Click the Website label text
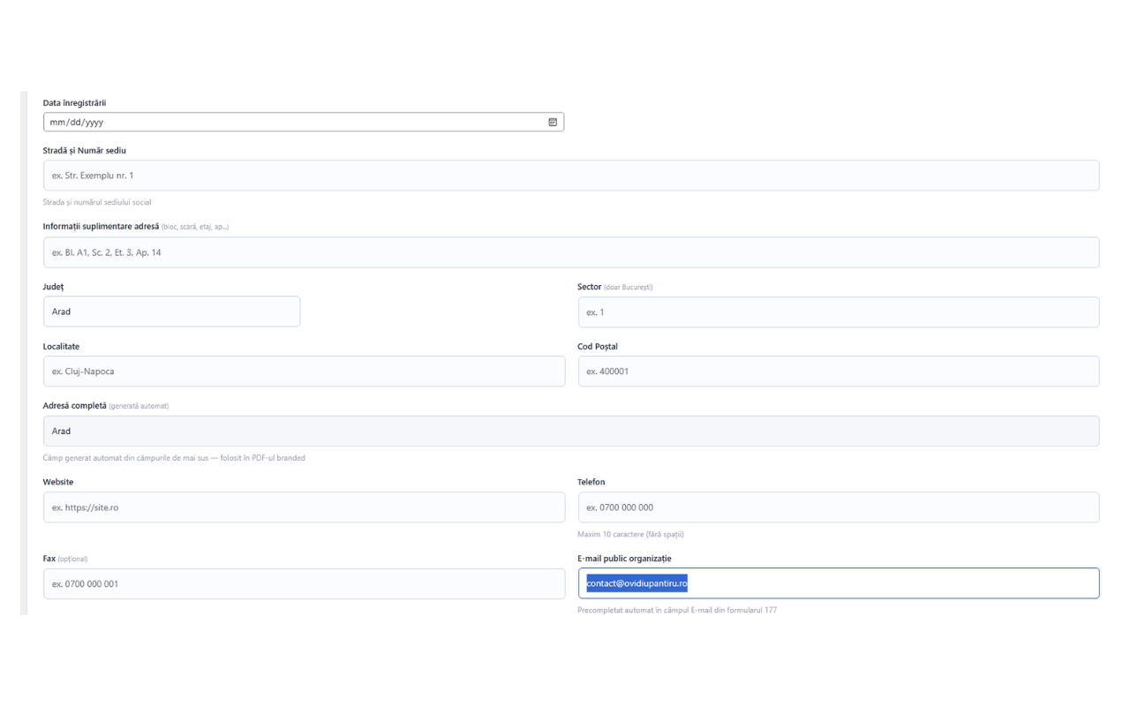1130x706 pixels. (58, 482)
